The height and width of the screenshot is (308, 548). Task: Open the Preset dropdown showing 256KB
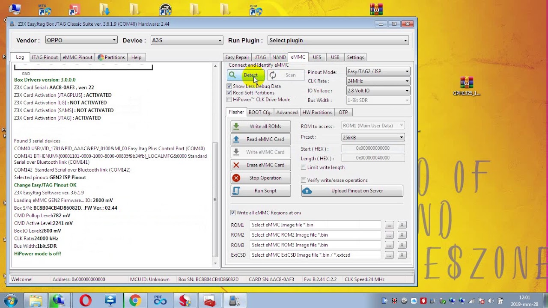click(x=373, y=137)
